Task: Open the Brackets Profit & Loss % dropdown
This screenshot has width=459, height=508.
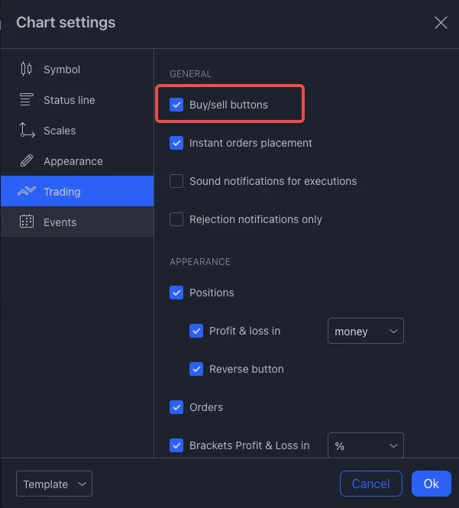Action: point(365,445)
